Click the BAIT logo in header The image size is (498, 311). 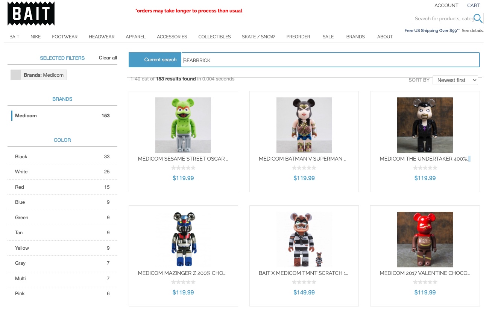click(x=31, y=14)
